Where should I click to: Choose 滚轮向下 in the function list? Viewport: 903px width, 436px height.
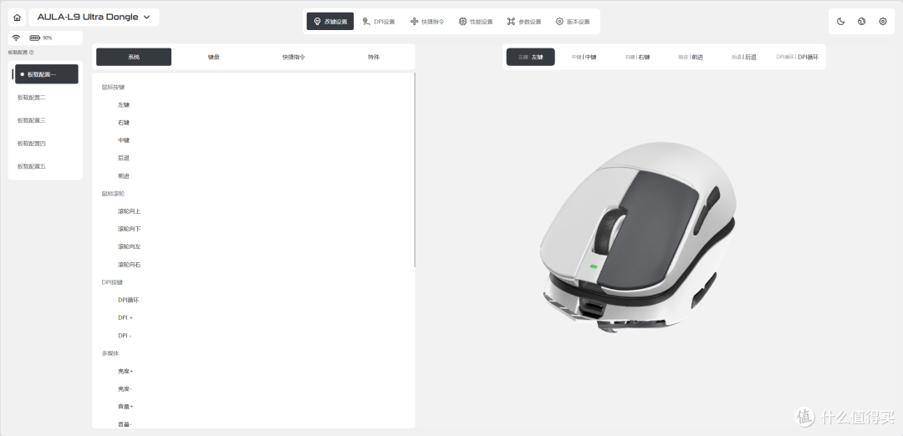[129, 229]
